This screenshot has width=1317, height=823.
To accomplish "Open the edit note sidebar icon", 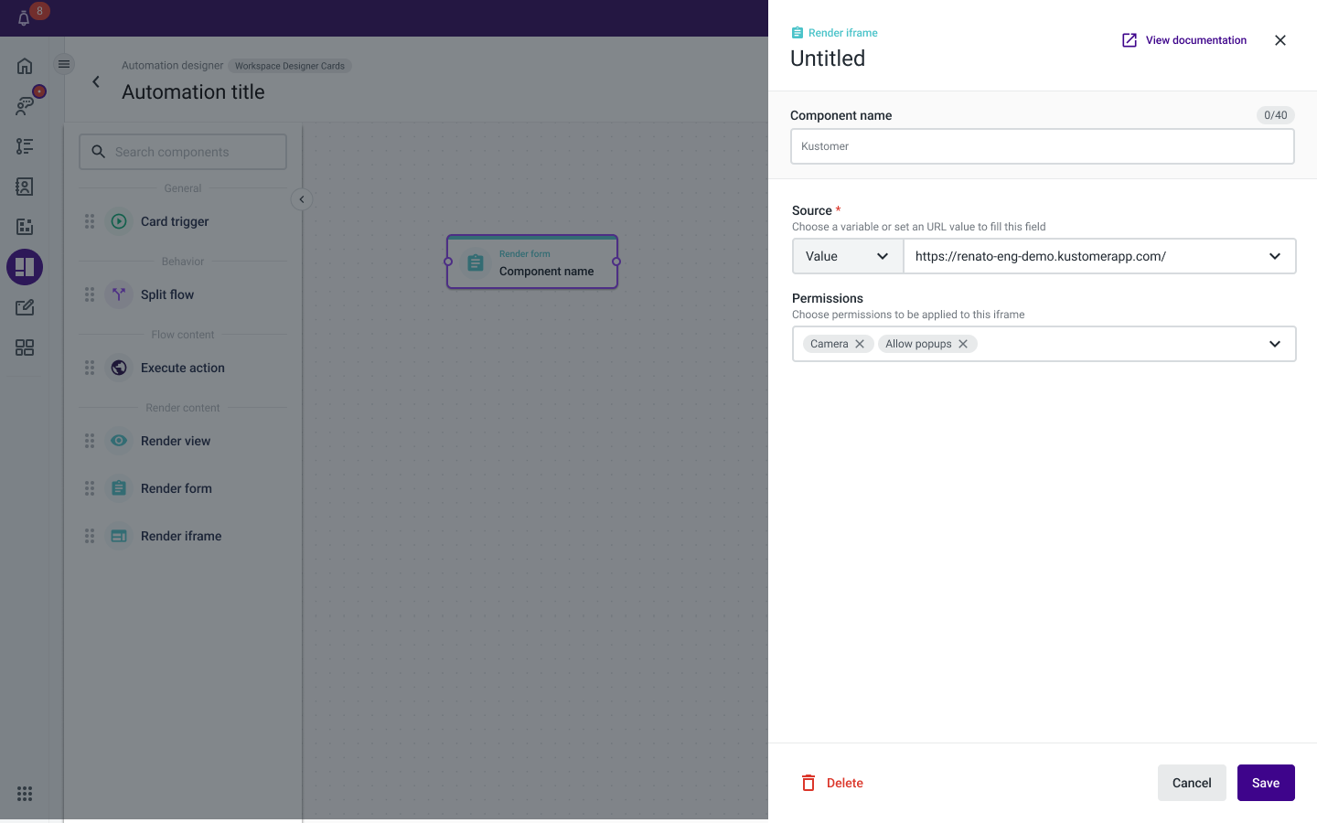I will click(25, 307).
